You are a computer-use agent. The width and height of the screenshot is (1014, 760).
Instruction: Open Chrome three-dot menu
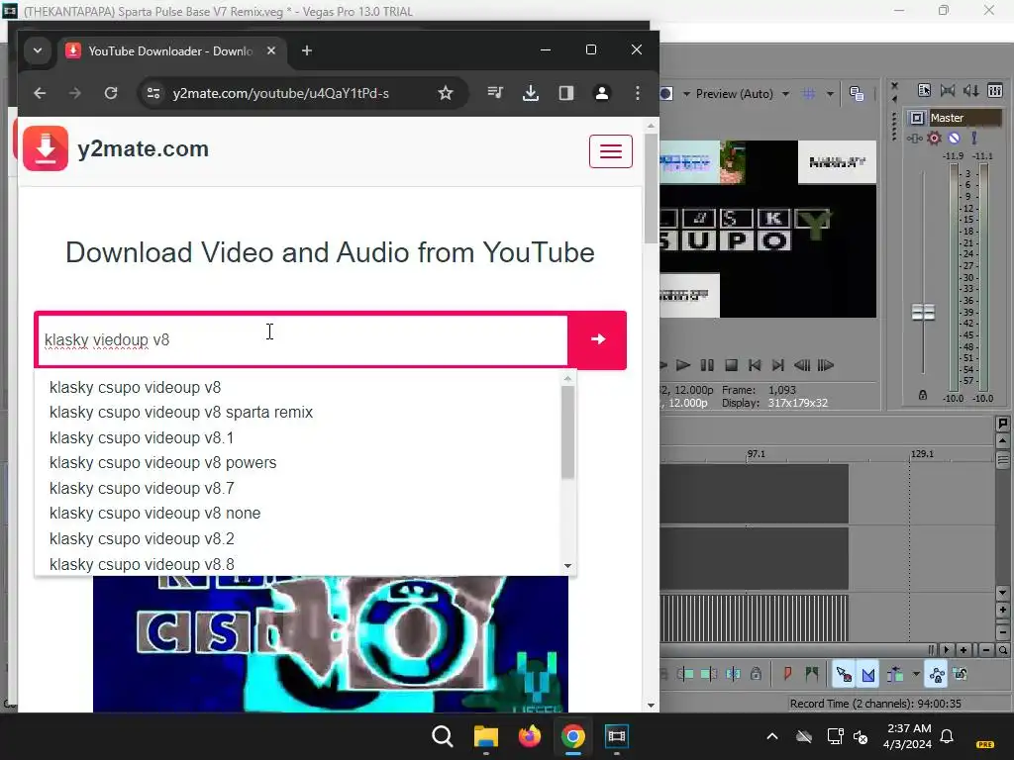638,93
